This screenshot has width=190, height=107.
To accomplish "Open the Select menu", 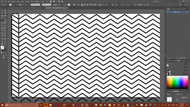I will coord(23,1).
